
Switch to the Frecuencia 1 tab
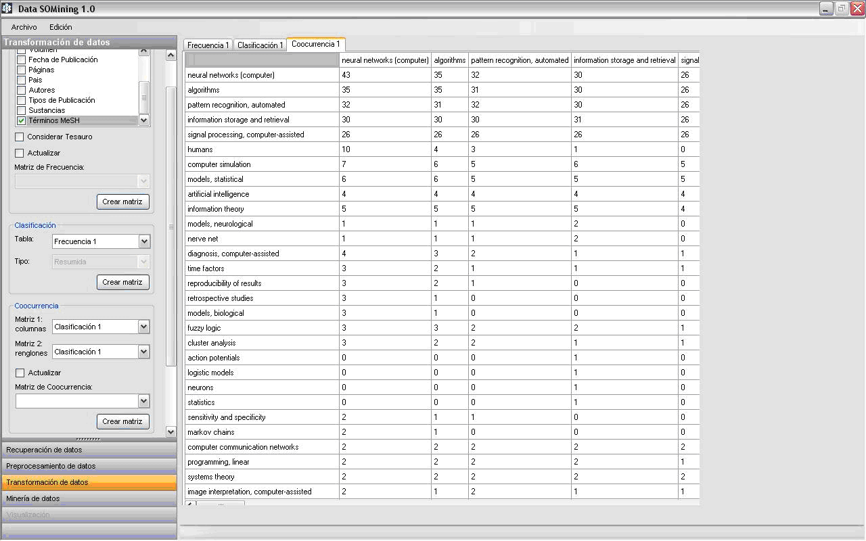point(208,45)
